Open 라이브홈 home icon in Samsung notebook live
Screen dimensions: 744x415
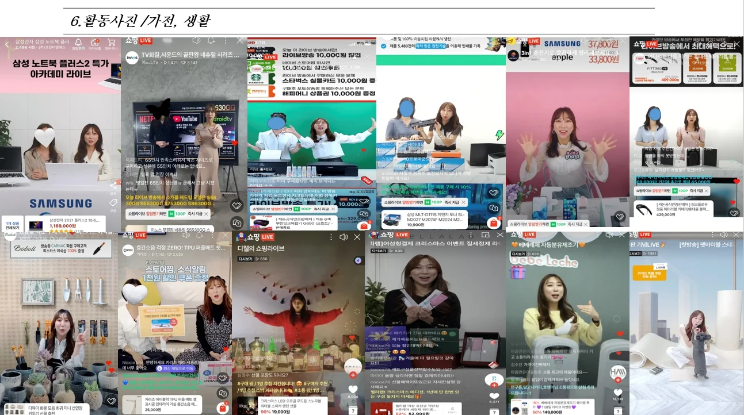(x=94, y=43)
